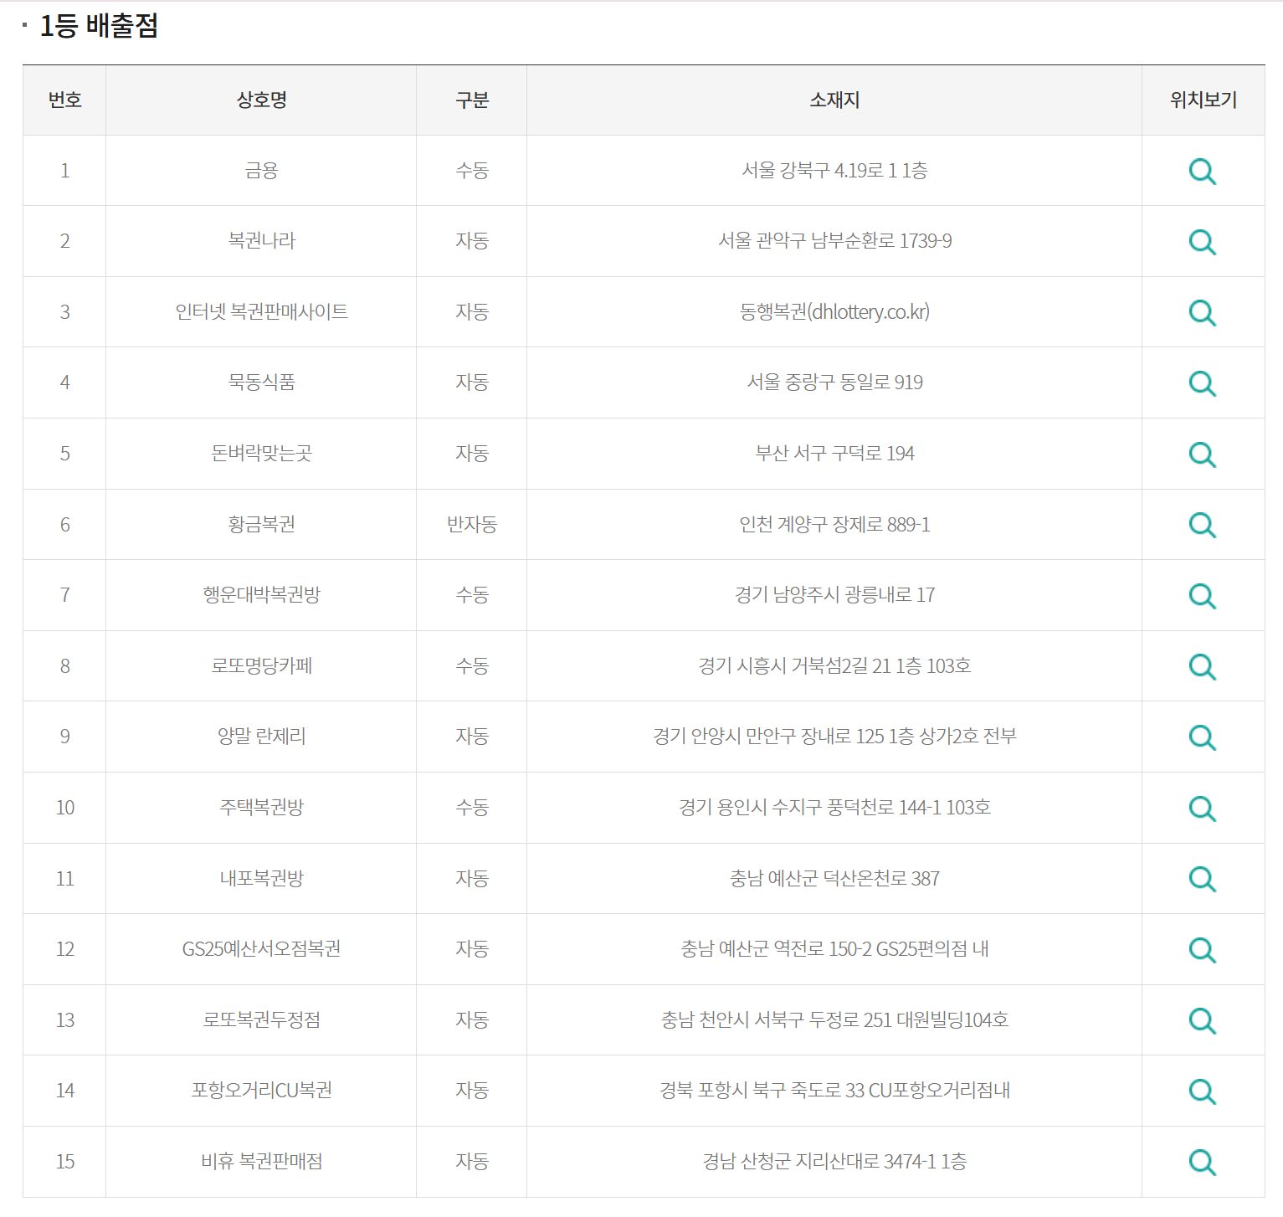
Task: Open map for 행운대박복권방
Action: 1203,596
